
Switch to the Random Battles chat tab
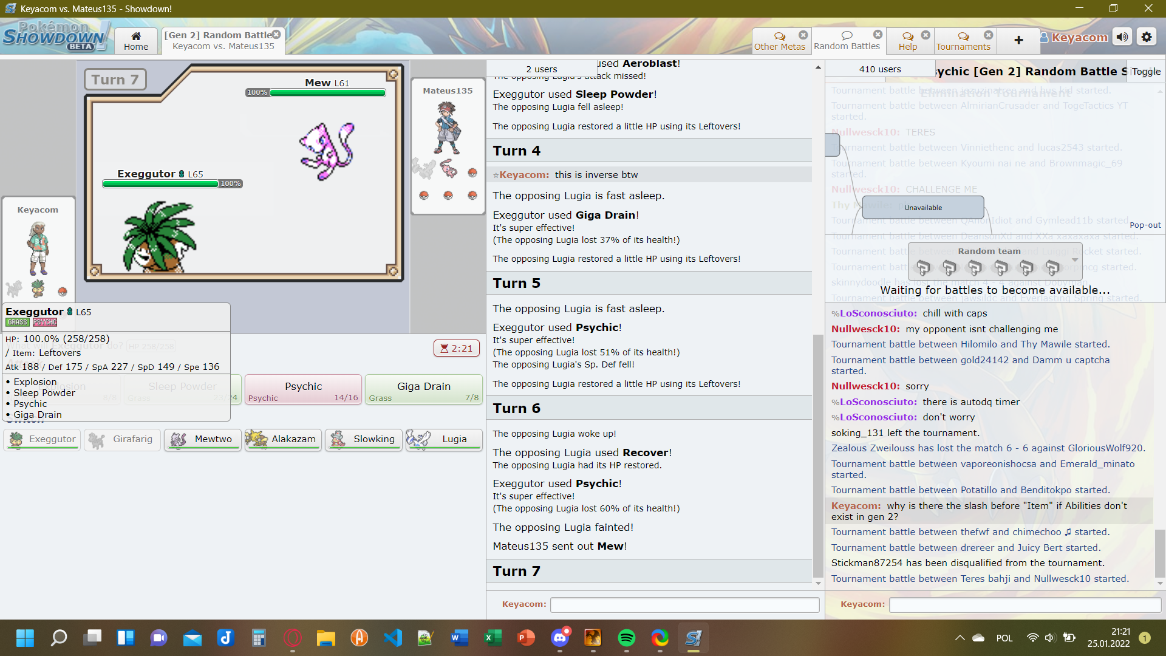pos(847,41)
